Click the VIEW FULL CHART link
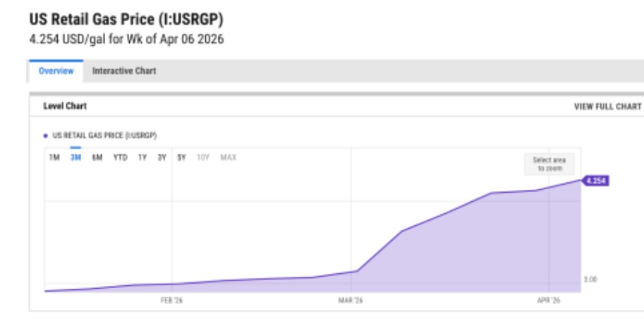Viewport: 644px width, 319px height. tap(607, 107)
